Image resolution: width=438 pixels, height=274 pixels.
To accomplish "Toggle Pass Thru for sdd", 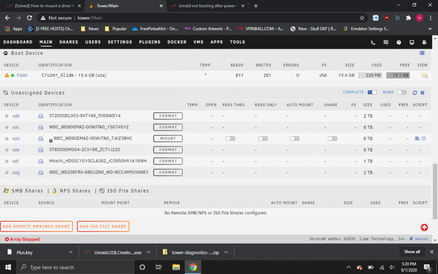I will tap(230, 139).
